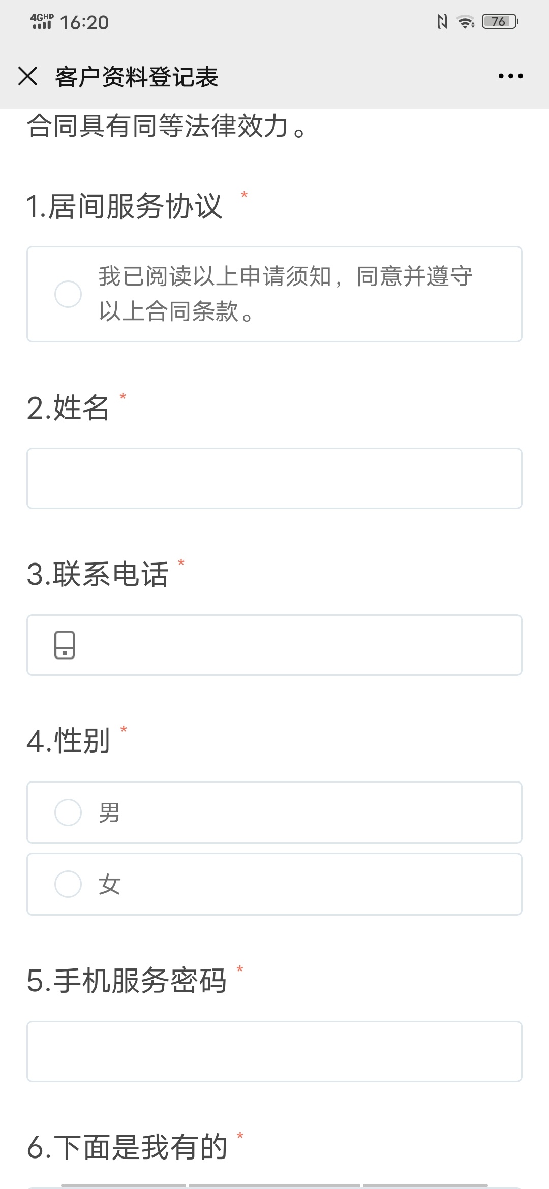Screen dimensions: 549x1189
Task: Select 男 as gender
Action: [274, 812]
